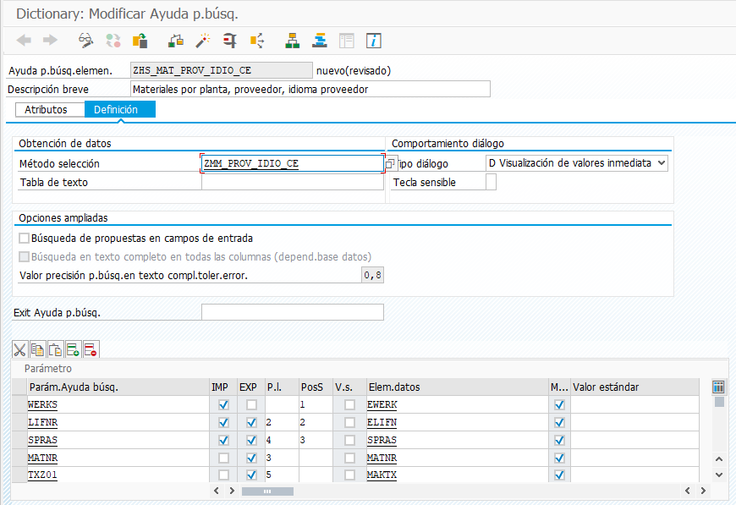The height and width of the screenshot is (505, 736).
Task: Check IMP checkbox for MATNR row
Action: 224,458
